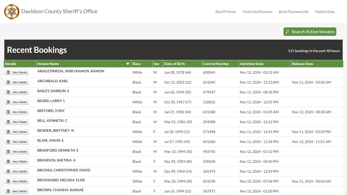
Task: Click the Search Active Inmates button
Action: 310,32
